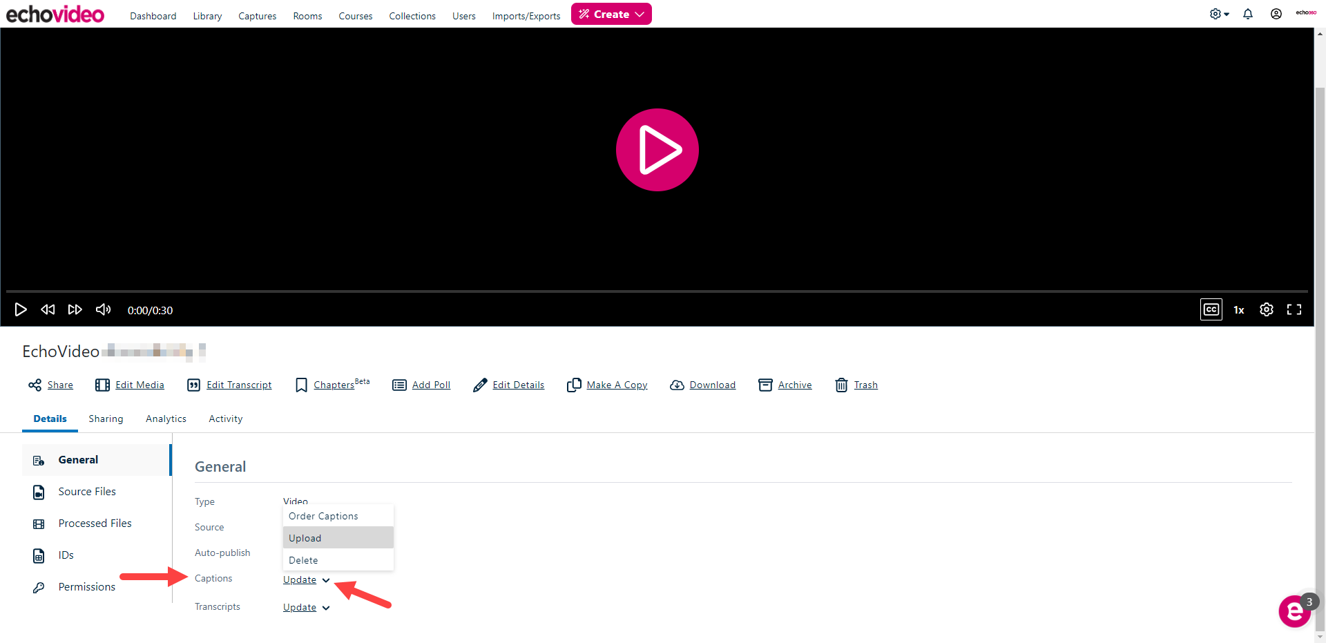The image size is (1326, 643).
Task: Open Courses in the navigation
Action: (356, 16)
